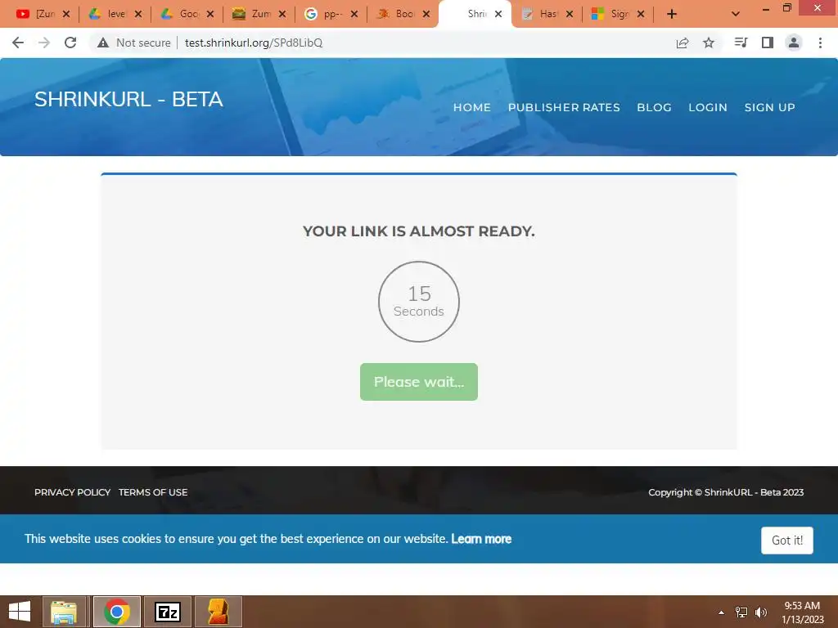
Task: Close the Microsoft Sign tab
Action: tap(641, 15)
